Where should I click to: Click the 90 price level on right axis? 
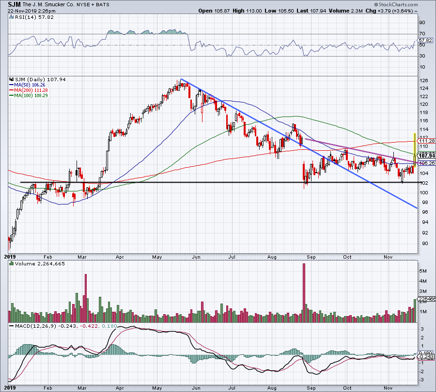425,243
